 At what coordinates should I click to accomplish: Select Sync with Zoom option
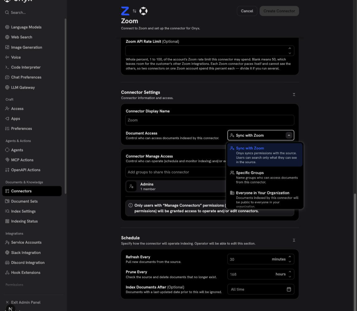point(265,155)
